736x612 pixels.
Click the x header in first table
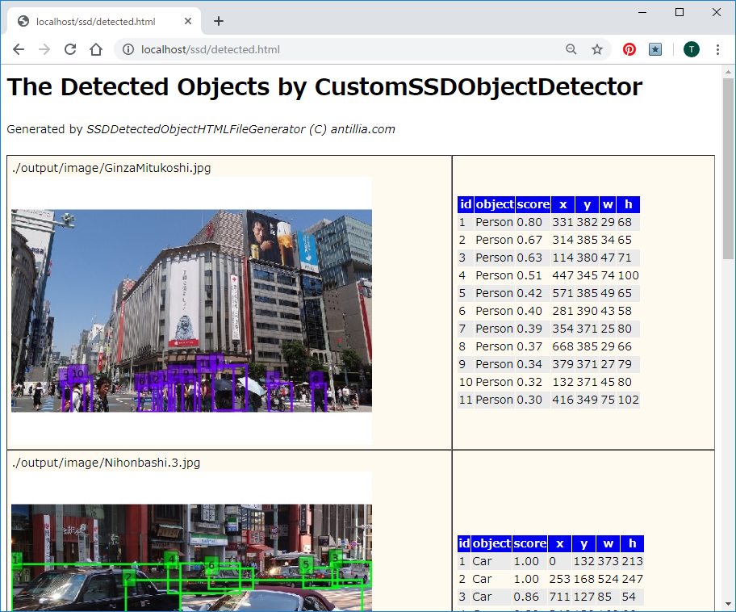[x=563, y=204]
